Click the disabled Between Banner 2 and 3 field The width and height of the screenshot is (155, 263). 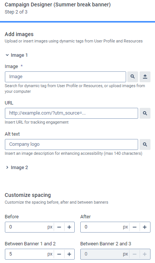[115, 254]
